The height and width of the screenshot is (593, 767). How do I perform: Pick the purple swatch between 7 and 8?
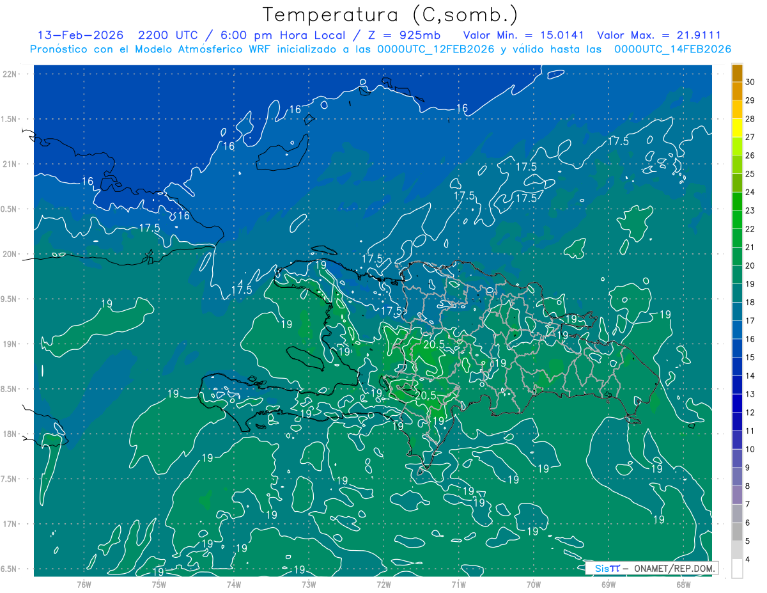click(737, 495)
